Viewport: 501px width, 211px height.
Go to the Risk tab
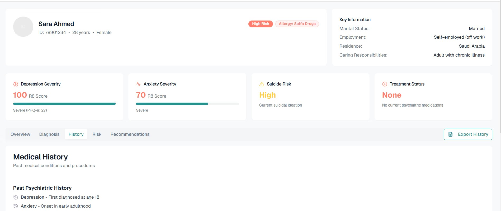pos(97,134)
